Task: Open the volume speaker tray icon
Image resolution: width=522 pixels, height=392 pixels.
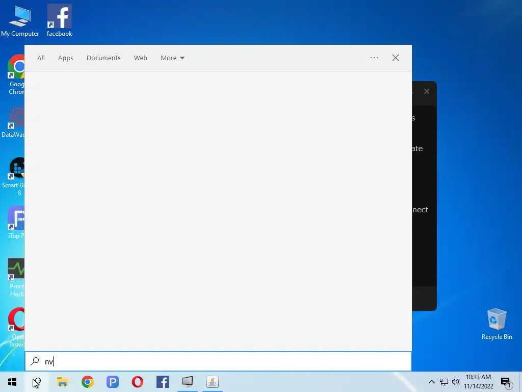Action: coord(456,382)
